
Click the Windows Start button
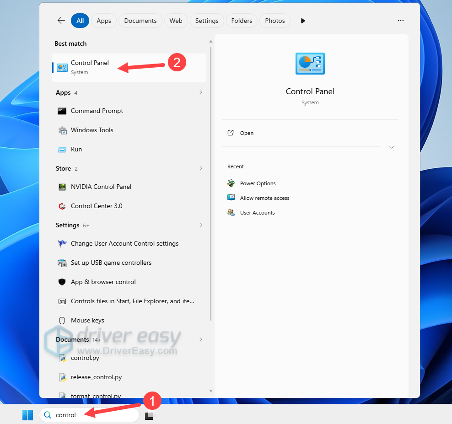point(27,415)
